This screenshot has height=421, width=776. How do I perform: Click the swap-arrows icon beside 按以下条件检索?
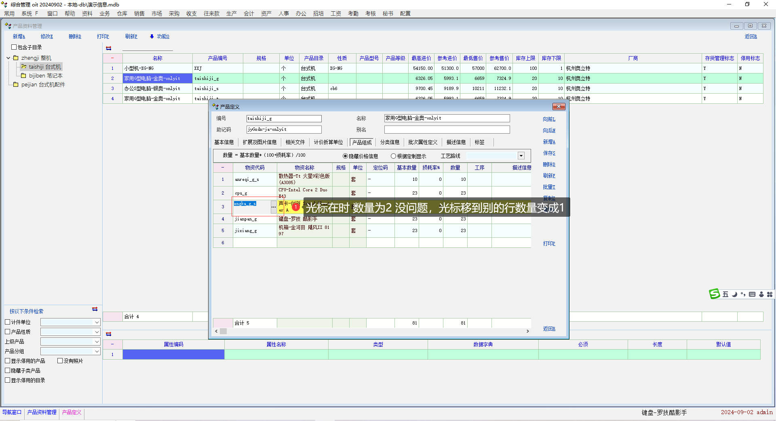95,309
